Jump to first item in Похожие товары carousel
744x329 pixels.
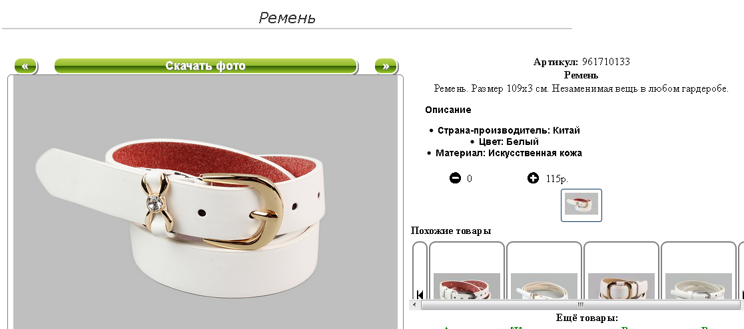pyautogui.click(x=420, y=294)
